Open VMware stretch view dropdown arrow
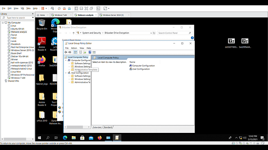This screenshot has height=150, width=268. click(x=109, y=8)
